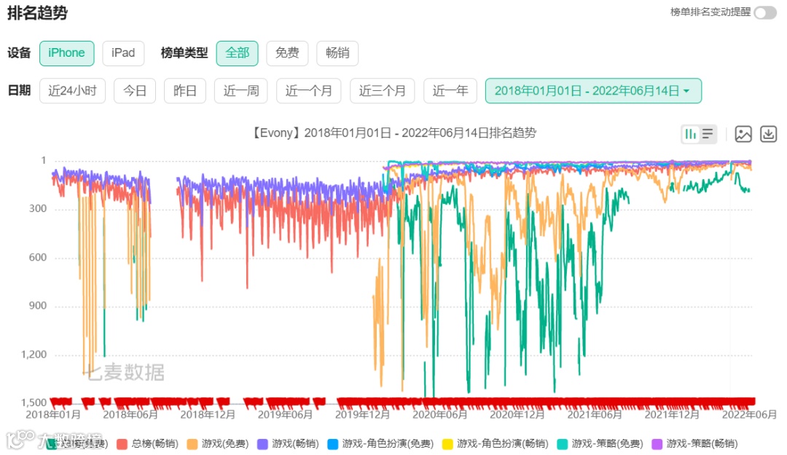The width and height of the screenshot is (787, 455).
Task: Switch device to iPad
Action: (x=123, y=53)
